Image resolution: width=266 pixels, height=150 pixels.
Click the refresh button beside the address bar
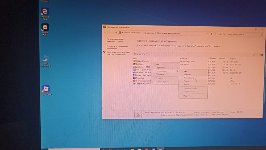[x=211, y=34]
